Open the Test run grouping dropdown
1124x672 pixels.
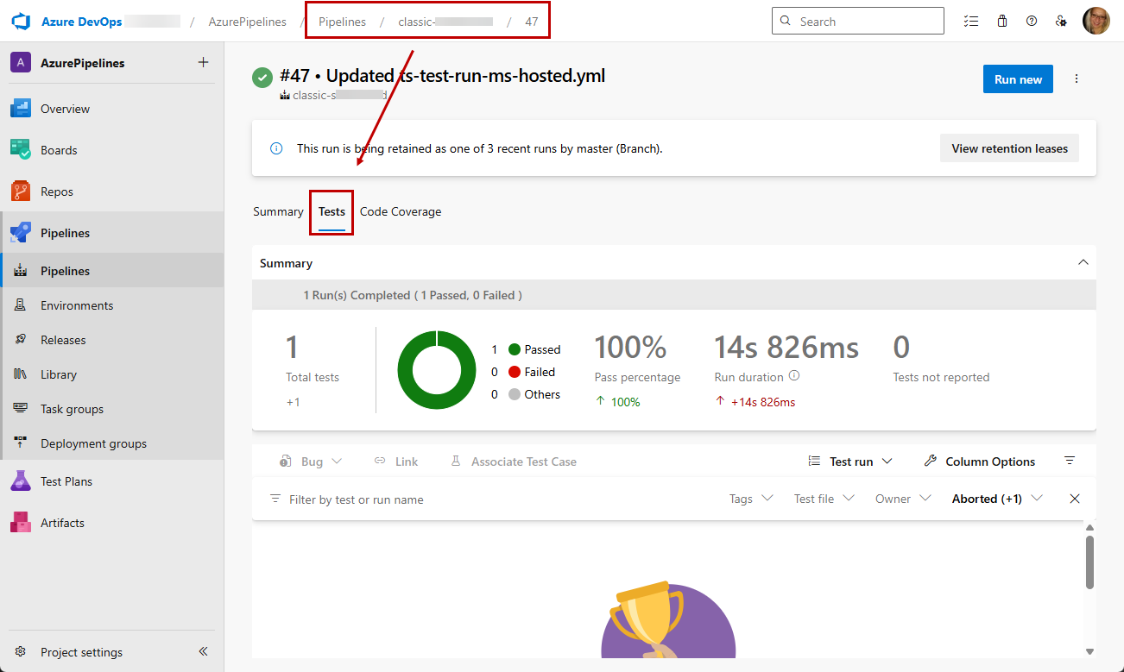[849, 462]
